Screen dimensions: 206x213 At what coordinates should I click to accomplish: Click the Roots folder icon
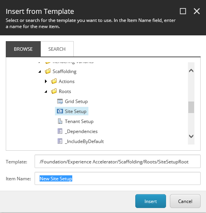pyautogui.click(x=54, y=91)
